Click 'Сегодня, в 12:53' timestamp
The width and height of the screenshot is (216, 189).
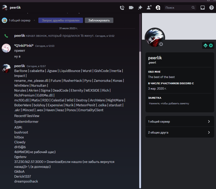tap(45, 46)
